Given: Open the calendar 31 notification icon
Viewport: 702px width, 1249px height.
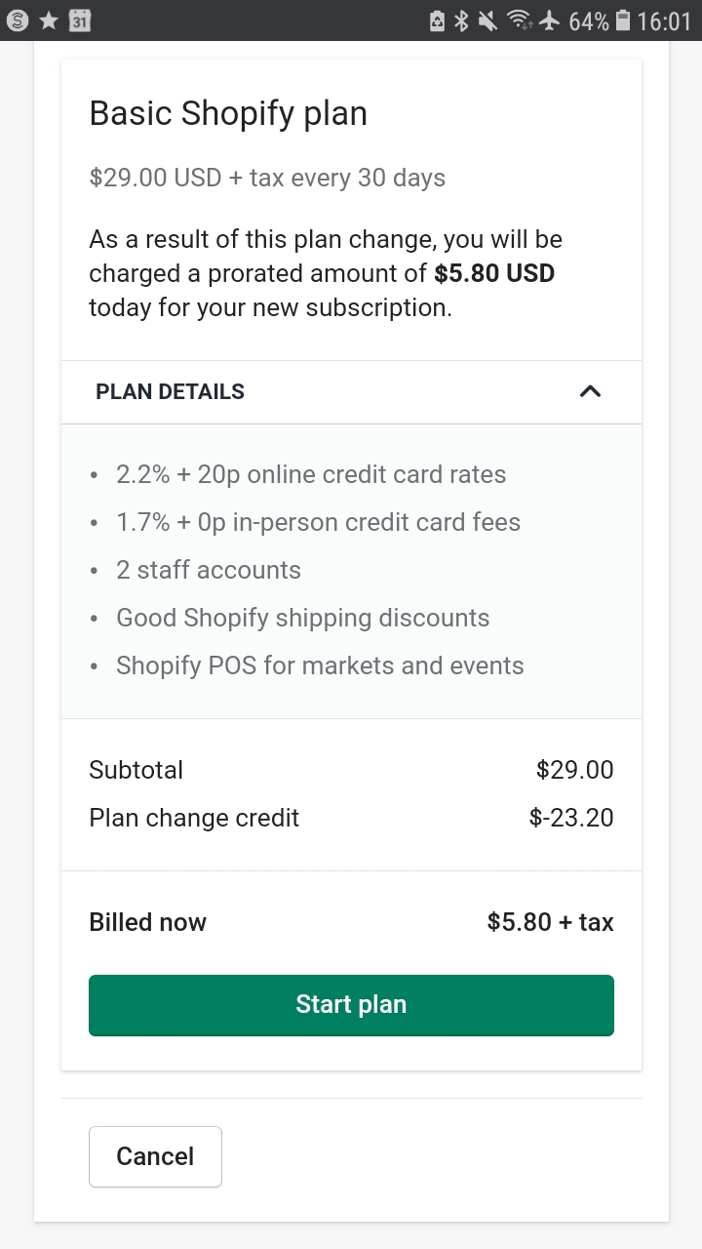Looking at the screenshot, I should click(x=80, y=20).
